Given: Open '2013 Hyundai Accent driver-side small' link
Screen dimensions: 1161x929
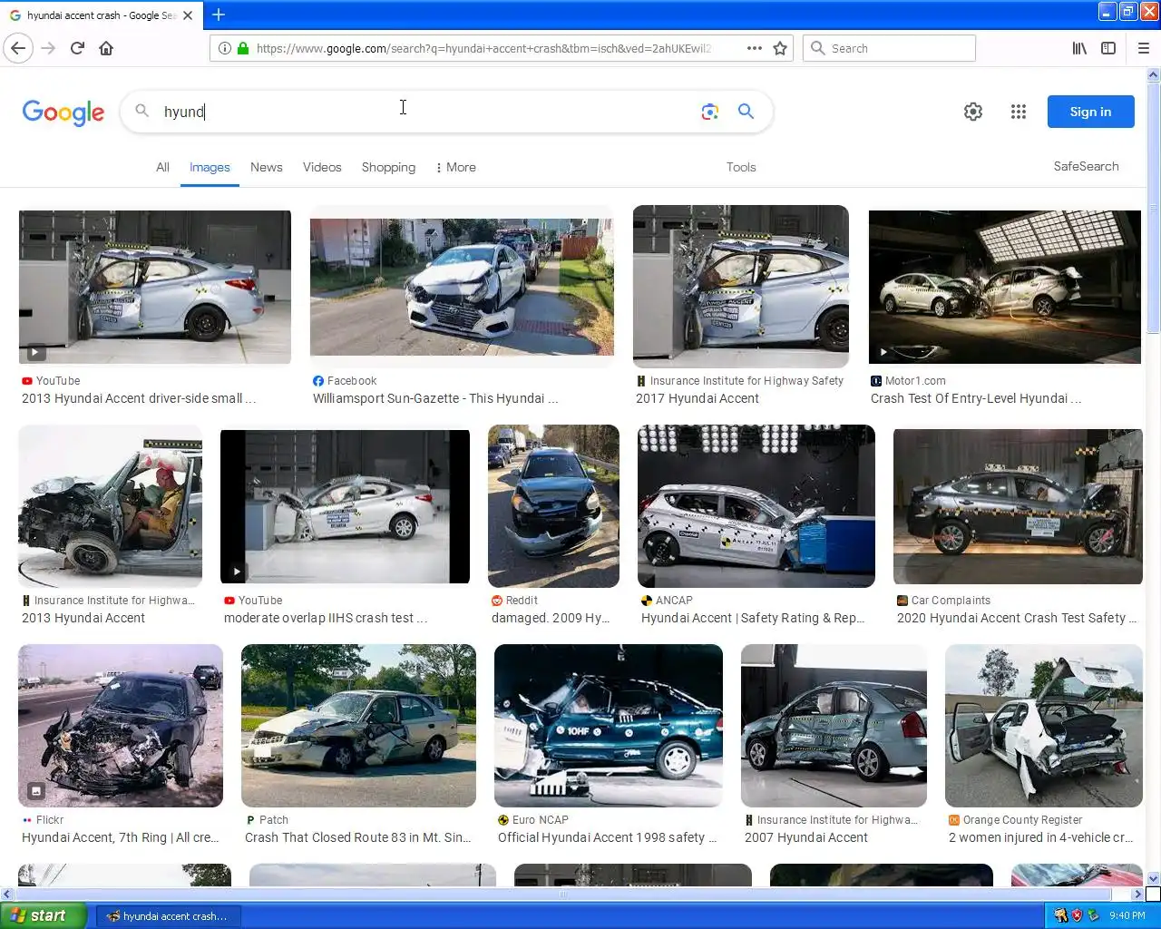Looking at the screenshot, I should (139, 398).
